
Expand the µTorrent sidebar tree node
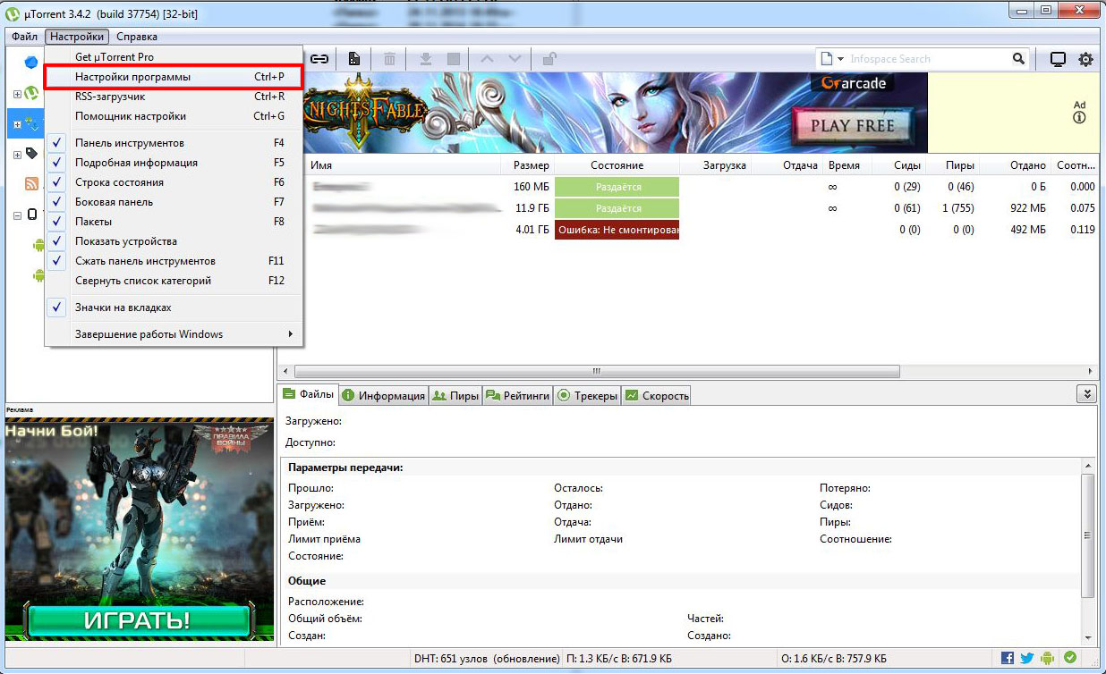[x=17, y=93]
